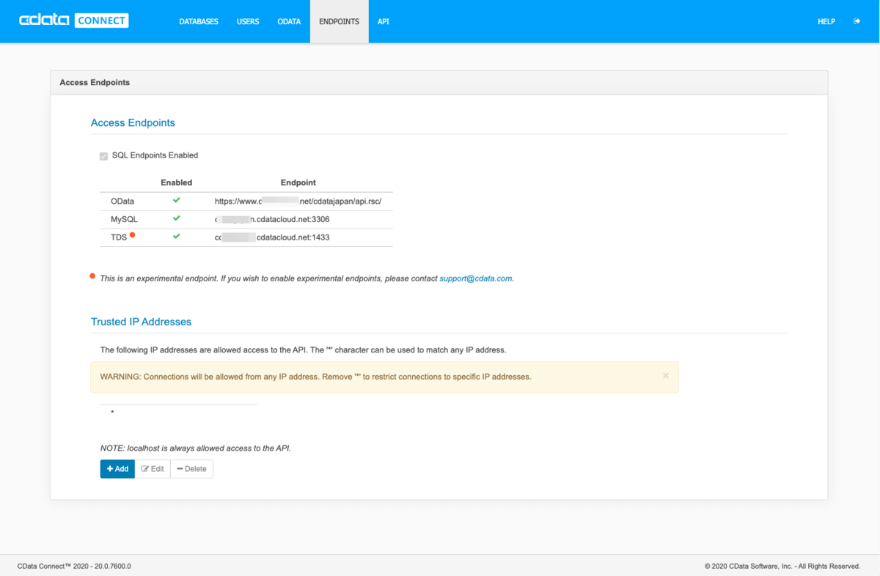This screenshot has height=576, width=880.
Task: Select the Endpoints tab
Action: pyautogui.click(x=339, y=21)
